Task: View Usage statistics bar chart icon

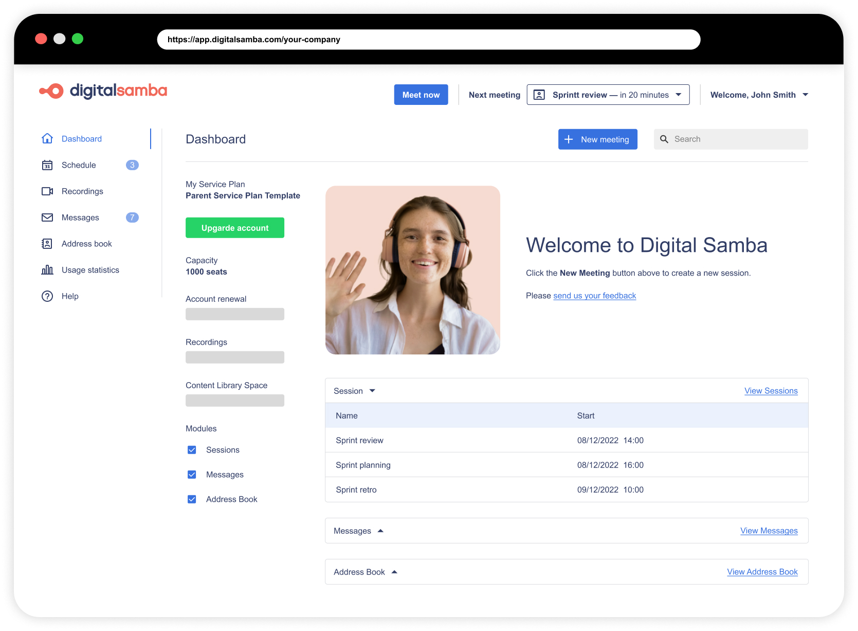Action: (x=47, y=269)
